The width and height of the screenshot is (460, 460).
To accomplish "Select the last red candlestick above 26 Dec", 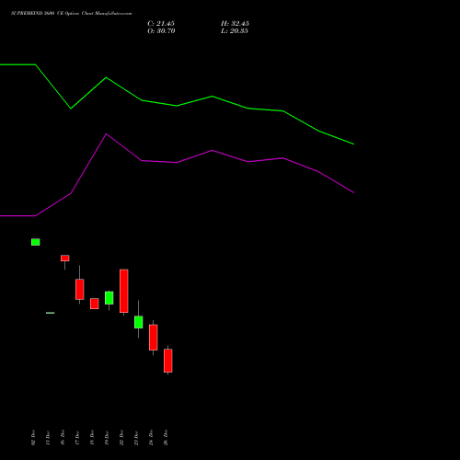I will [x=168, y=361].
